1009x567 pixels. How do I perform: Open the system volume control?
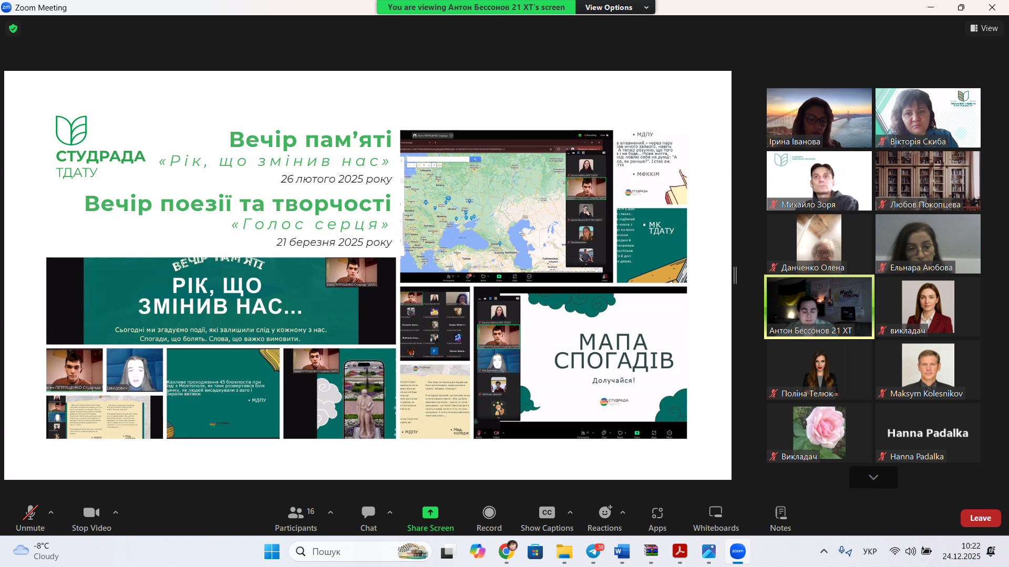point(911,551)
